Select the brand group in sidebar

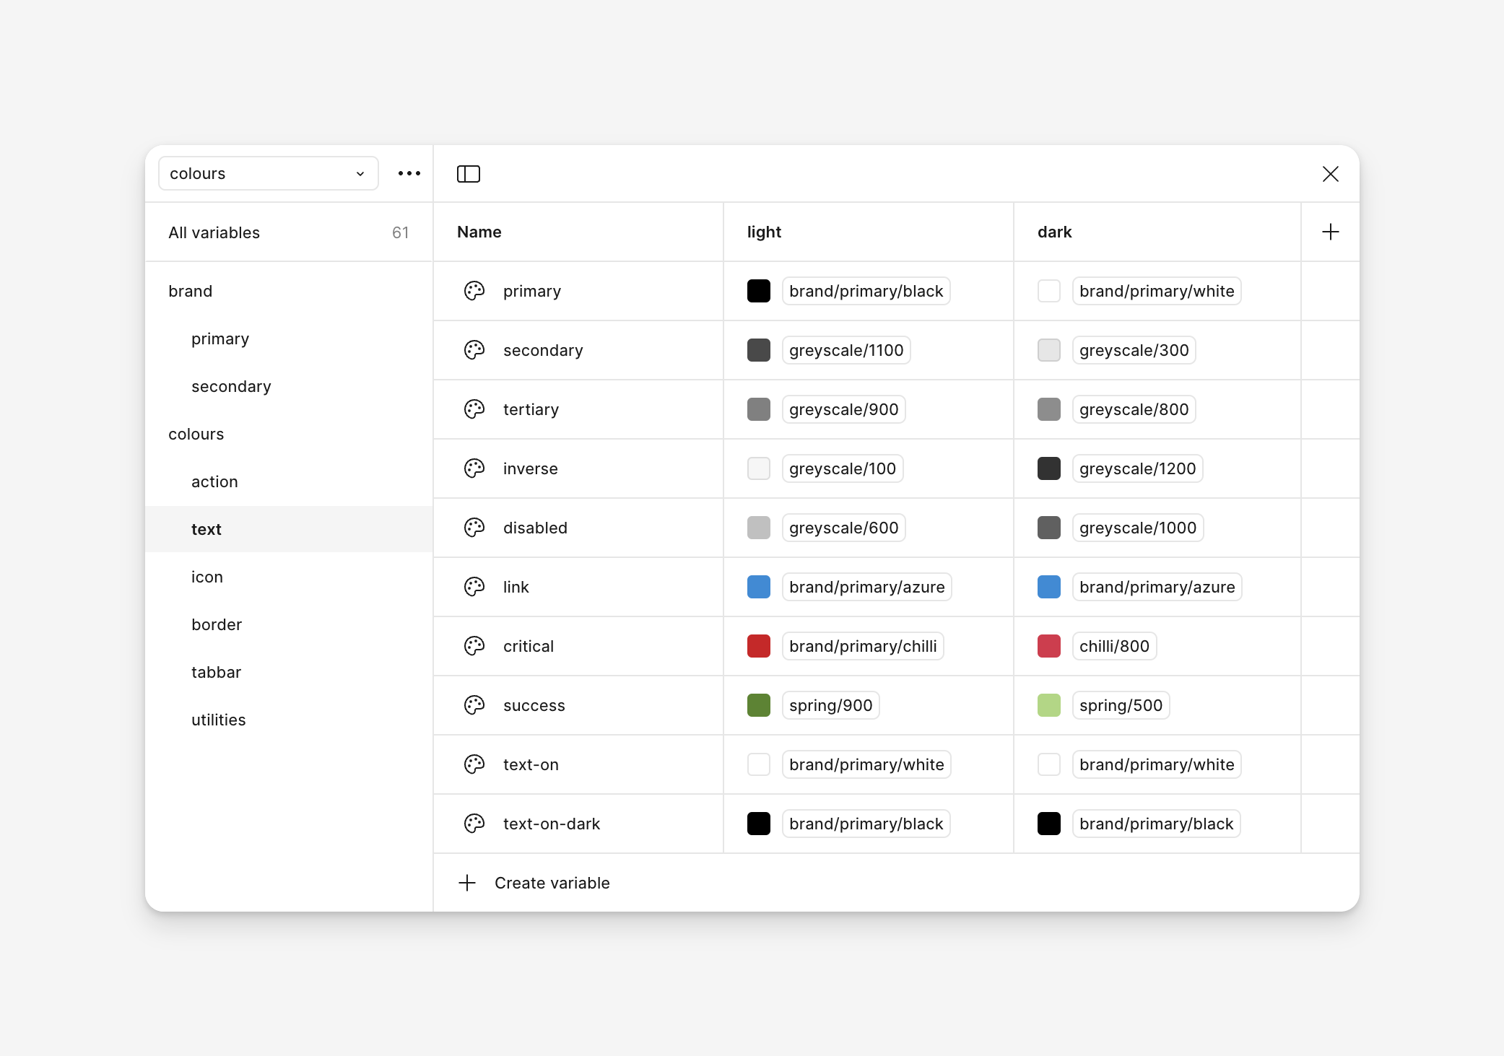point(191,291)
